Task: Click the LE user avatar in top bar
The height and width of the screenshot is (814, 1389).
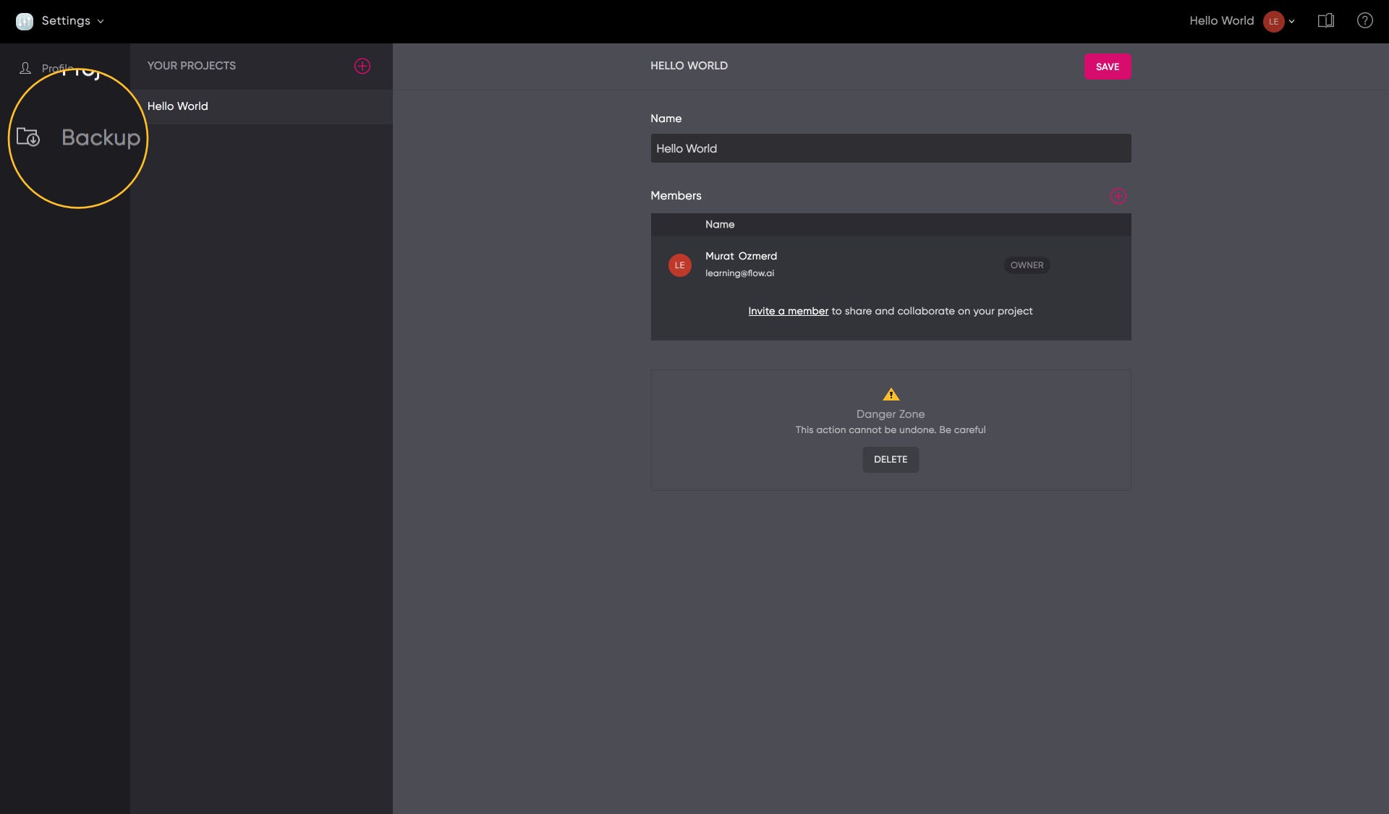Action: (1273, 22)
